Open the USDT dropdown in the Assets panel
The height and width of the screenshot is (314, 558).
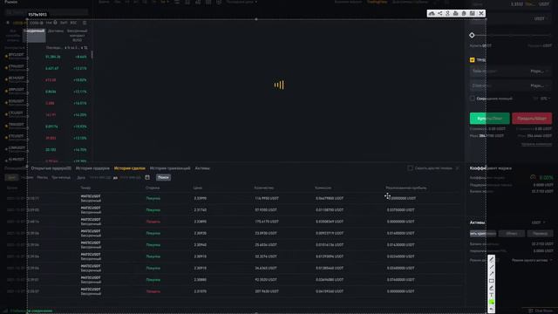(538, 222)
